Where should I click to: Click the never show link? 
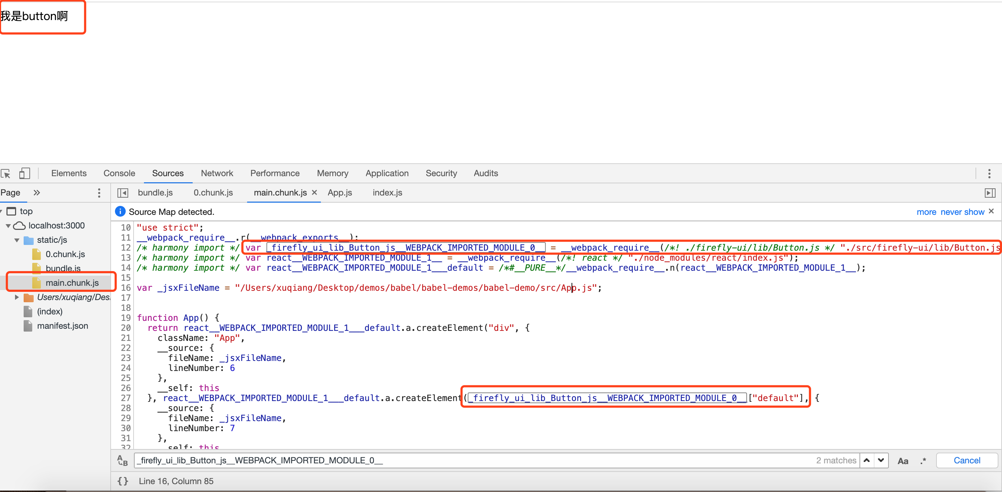962,212
